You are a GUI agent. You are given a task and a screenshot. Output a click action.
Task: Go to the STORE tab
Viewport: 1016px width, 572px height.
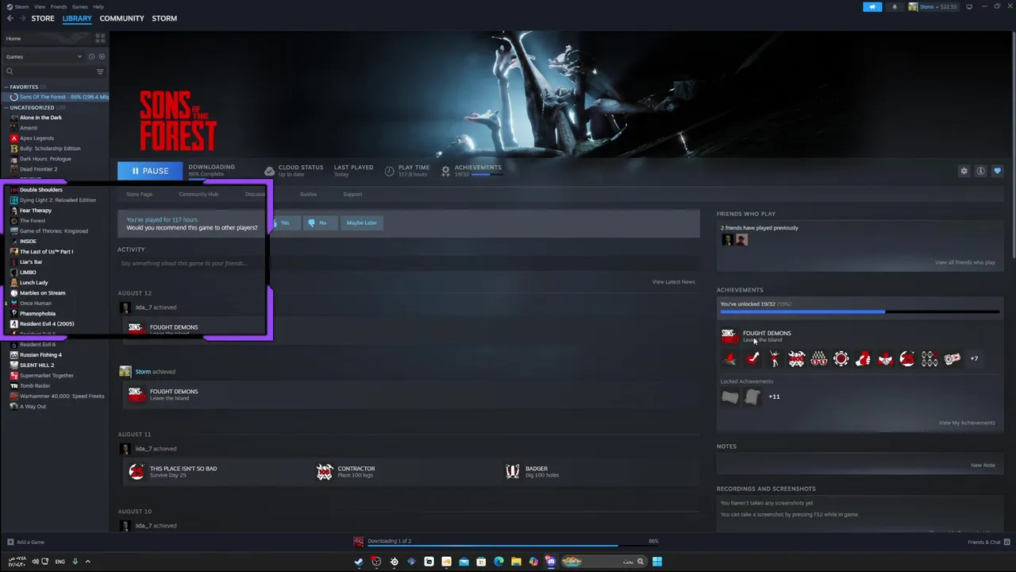(43, 18)
